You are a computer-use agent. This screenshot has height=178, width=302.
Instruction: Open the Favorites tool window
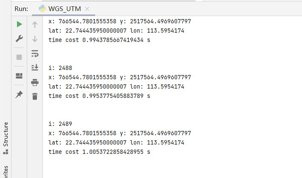click(6, 172)
